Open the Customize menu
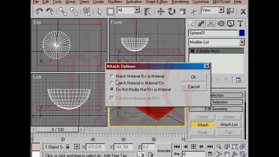This screenshot has height=157, width=279. click(201, 2)
